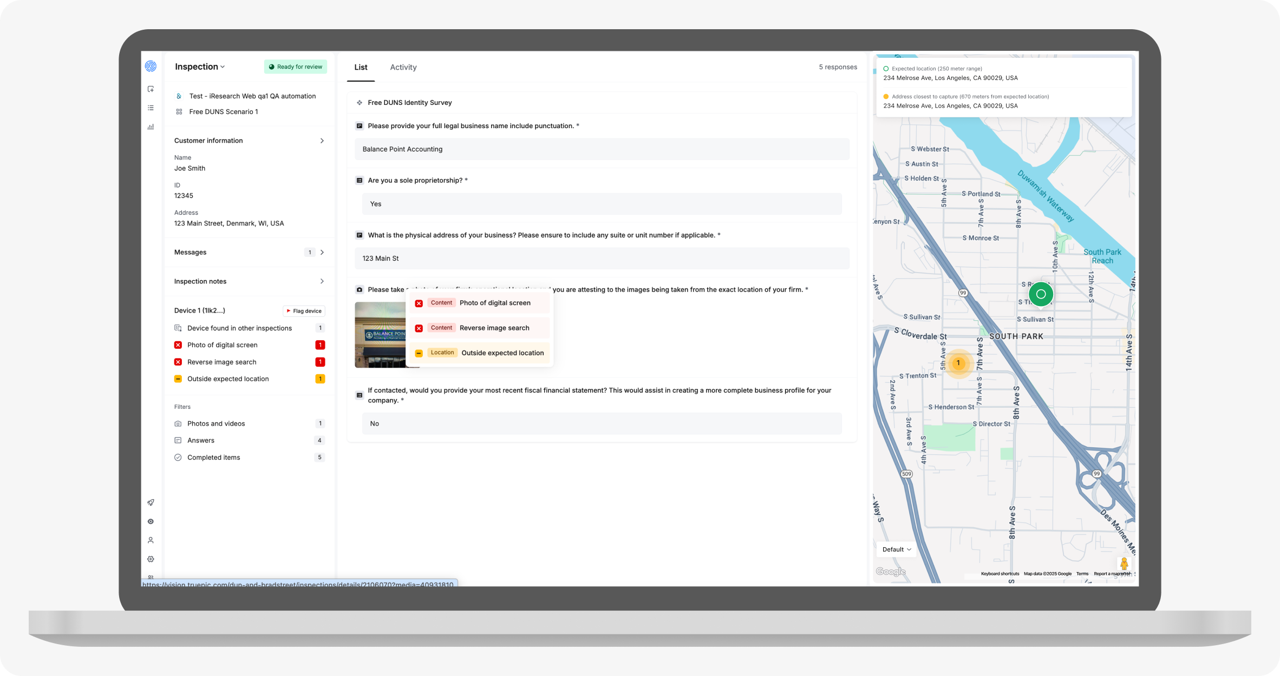The width and height of the screenshot is (1280, 676).
Task: Click the rocket icon near sidebar bottom
Action: click(151, 502)
